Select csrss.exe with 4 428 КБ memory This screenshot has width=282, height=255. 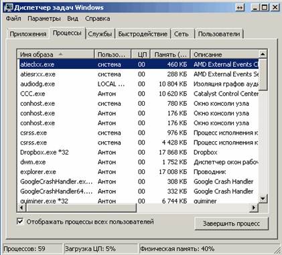(138, 143)
